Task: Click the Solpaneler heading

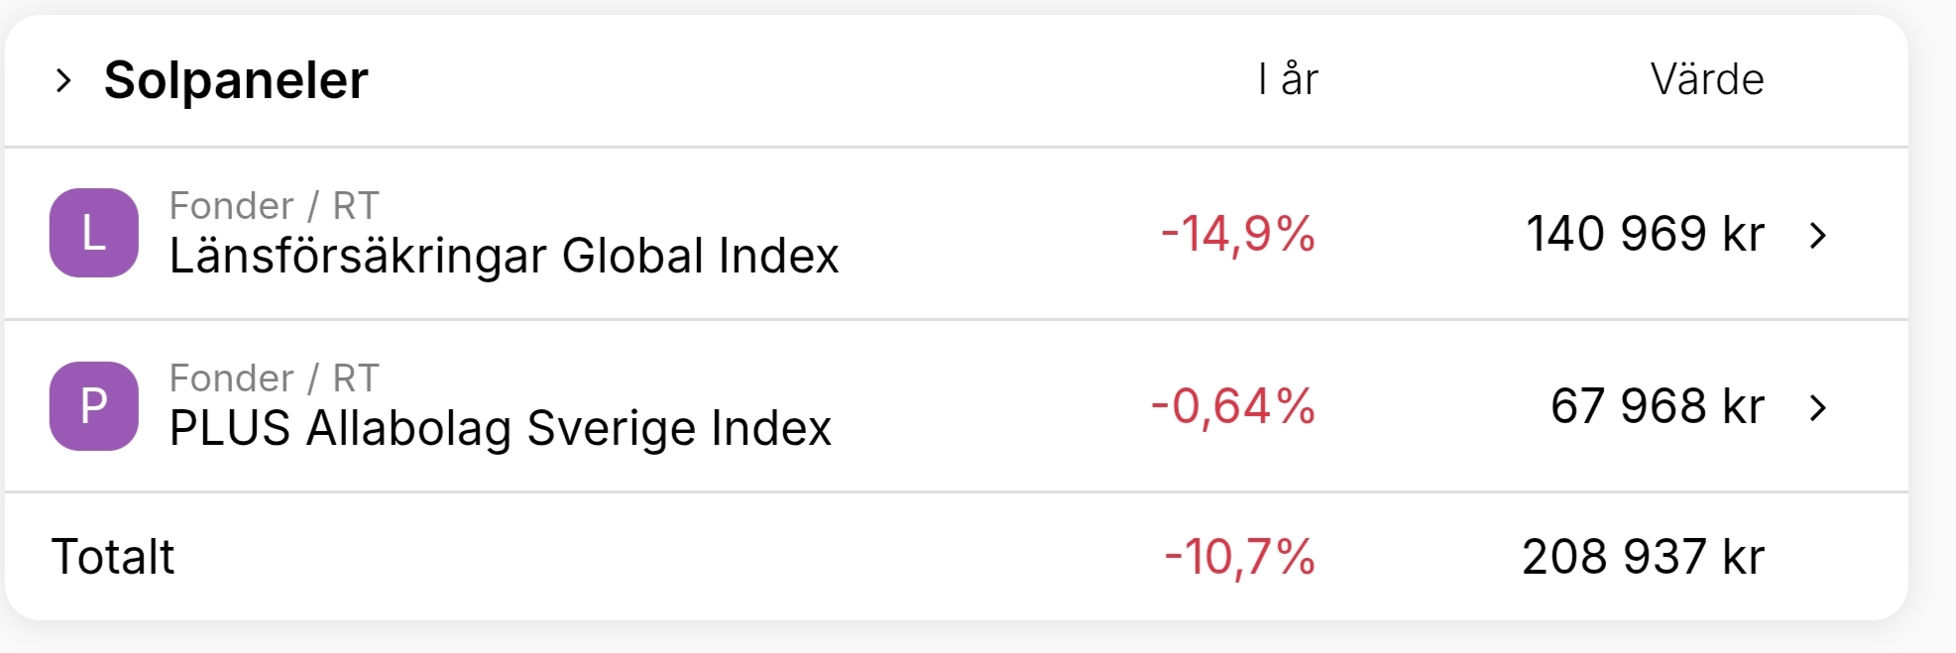Action: click(236, 80)
